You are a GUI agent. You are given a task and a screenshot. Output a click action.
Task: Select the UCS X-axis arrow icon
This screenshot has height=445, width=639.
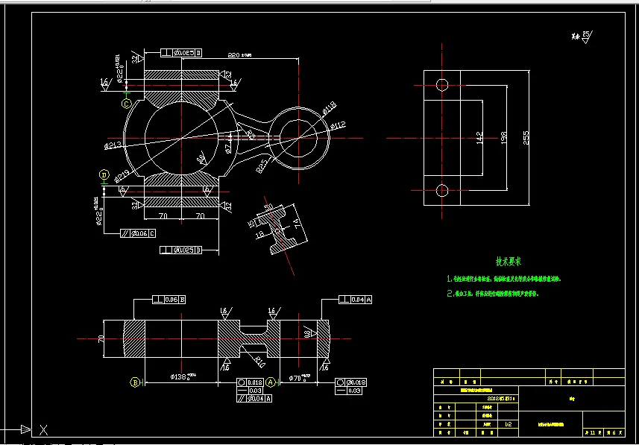pyautogui.click(x=25, y=429)
